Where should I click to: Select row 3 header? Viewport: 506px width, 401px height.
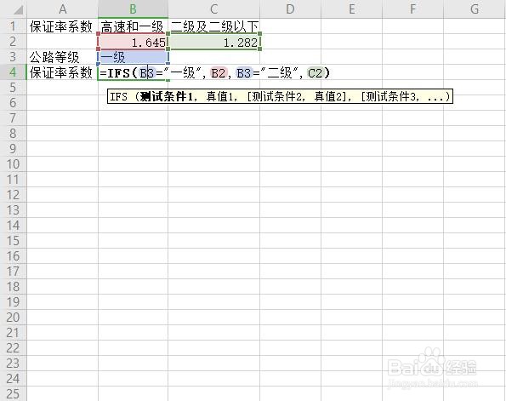pyautogui.click(x=14, y=57)
